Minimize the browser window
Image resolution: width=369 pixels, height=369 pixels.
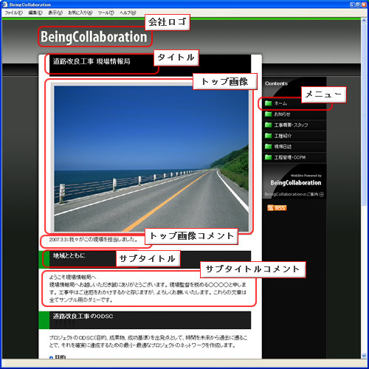[352, 4]
